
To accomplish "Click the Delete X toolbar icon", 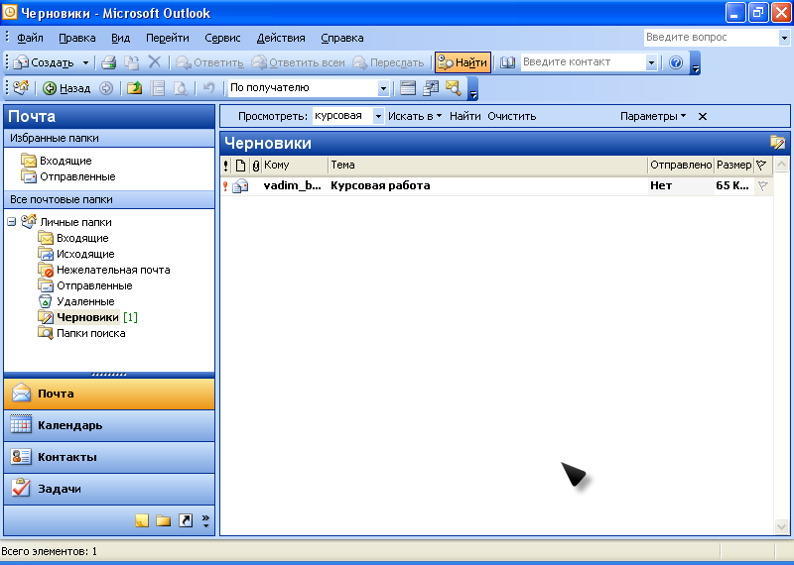I will 155,62.
